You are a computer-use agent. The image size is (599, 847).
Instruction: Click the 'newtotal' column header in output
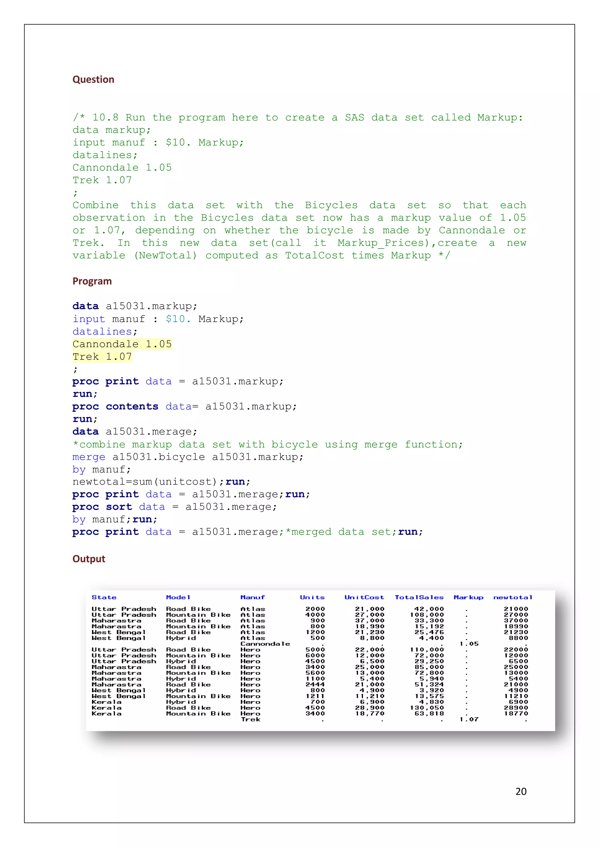tap(513, 597)
